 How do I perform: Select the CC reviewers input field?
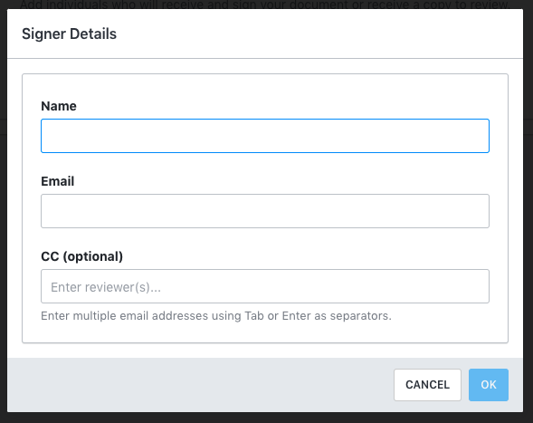point(265,286)
